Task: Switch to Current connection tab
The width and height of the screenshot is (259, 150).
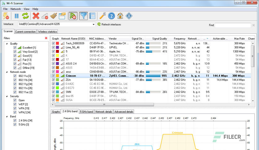Action: click(25, 32)
